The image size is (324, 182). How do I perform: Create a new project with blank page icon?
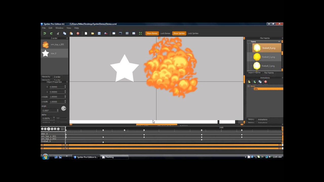[x=86, y=33]
